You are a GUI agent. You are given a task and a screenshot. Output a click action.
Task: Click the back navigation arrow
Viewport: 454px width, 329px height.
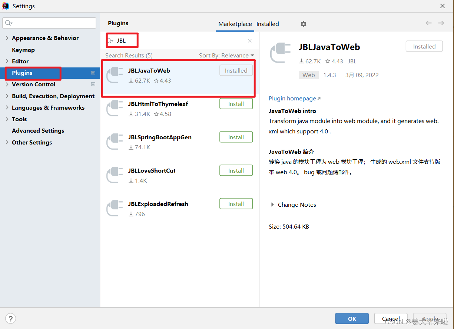point(428,23)
